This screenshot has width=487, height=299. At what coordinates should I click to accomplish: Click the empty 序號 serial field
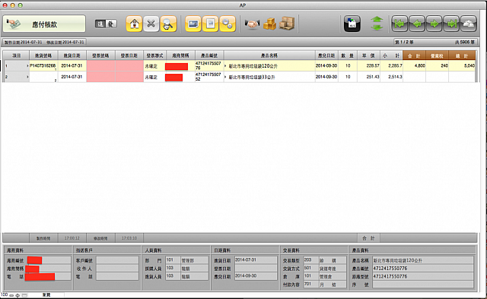(423, 284)
